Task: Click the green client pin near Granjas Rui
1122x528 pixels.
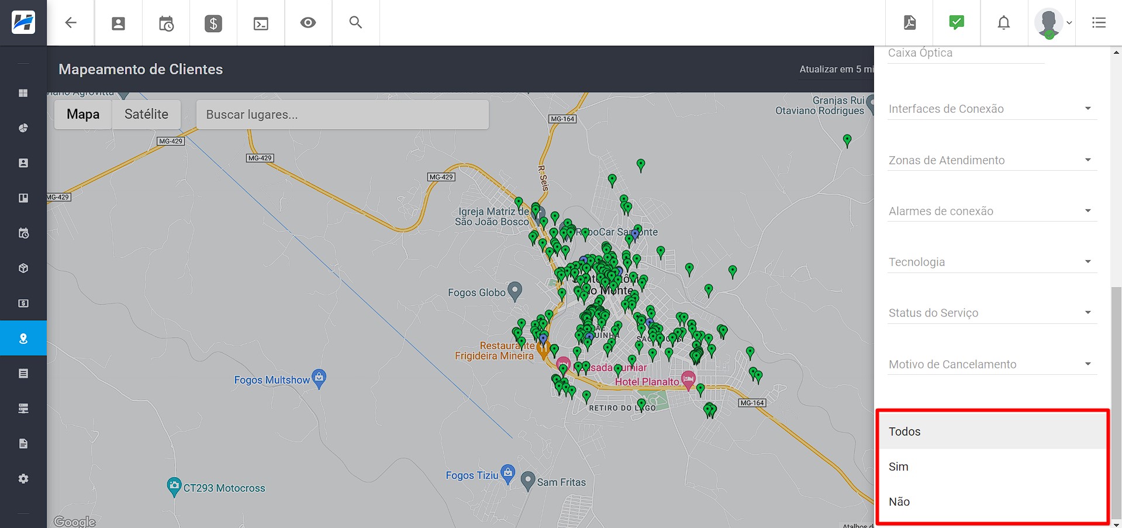Action: [x=847, y=140]
